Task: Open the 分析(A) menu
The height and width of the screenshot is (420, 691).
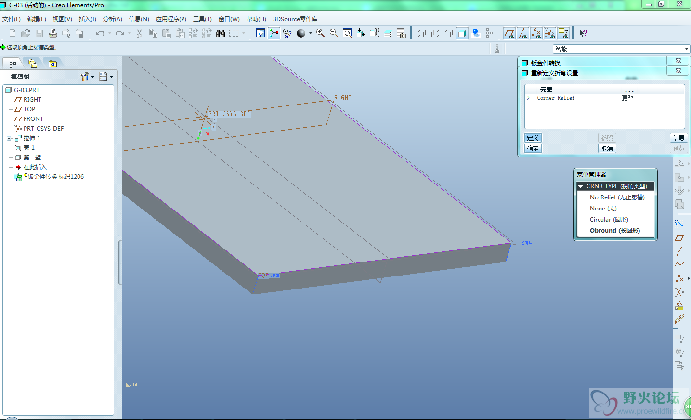Action: click(x=112, y=19)
